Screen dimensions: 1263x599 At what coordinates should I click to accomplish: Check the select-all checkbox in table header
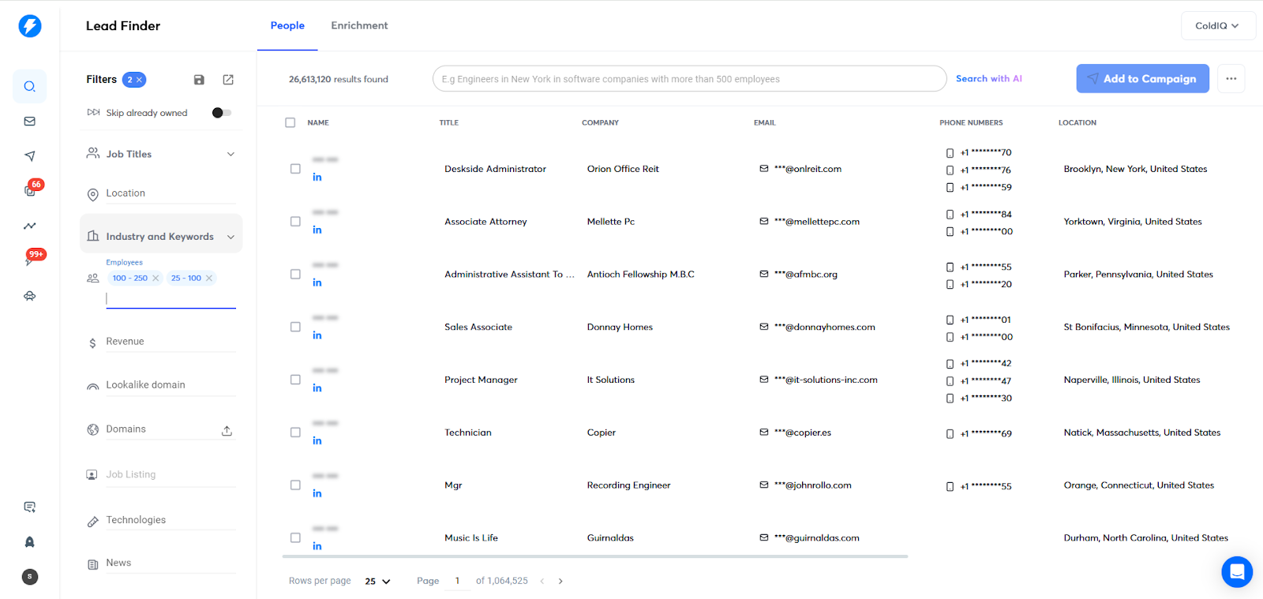coord(290,123)
